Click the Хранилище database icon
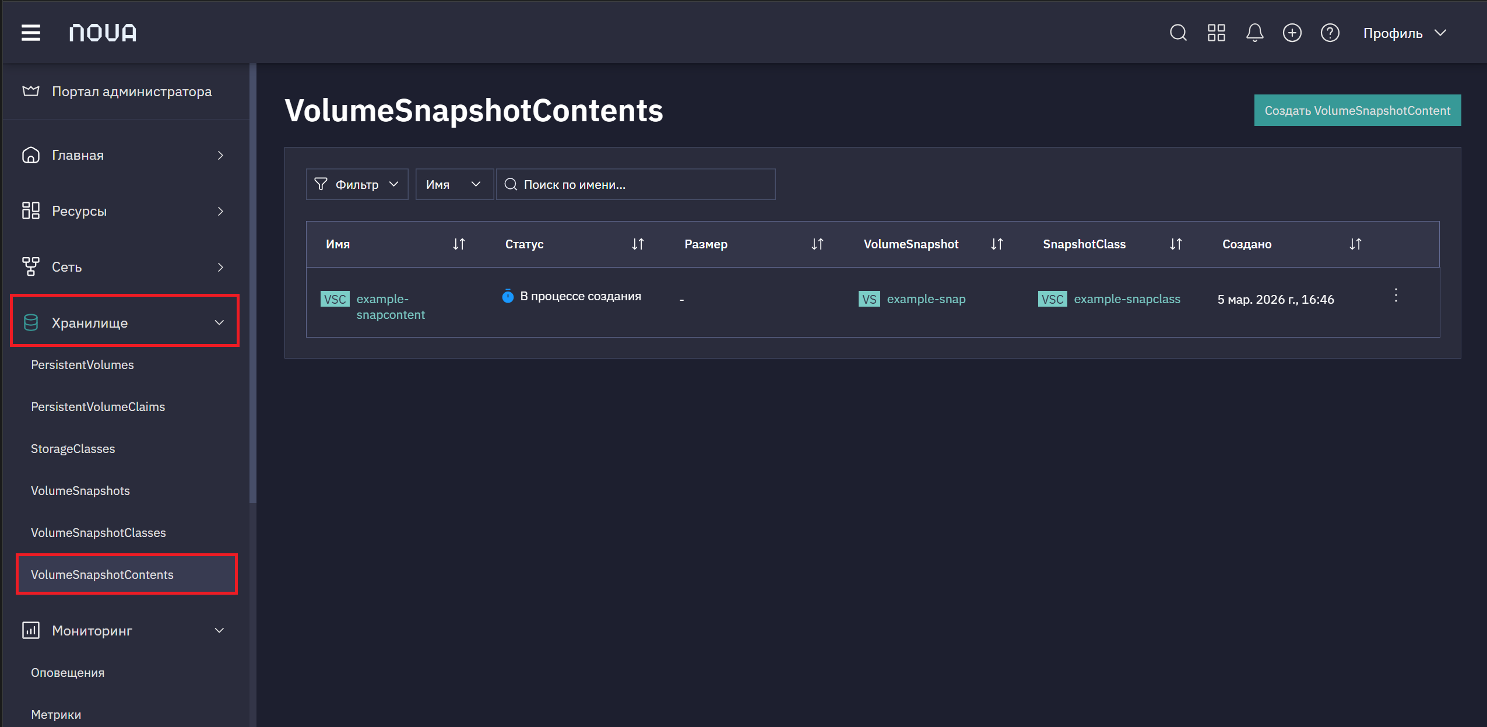Viewport: 1487px width, 727px height. coord(31,322)
